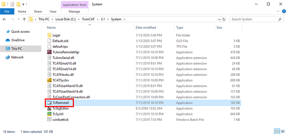The image size is (287, 136).
Task: Click the default.tps file icon
Action: tap(49, 47)
